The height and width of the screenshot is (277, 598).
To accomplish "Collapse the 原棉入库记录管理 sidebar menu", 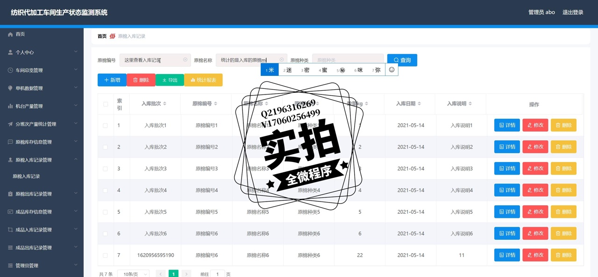I will point(42,160).
